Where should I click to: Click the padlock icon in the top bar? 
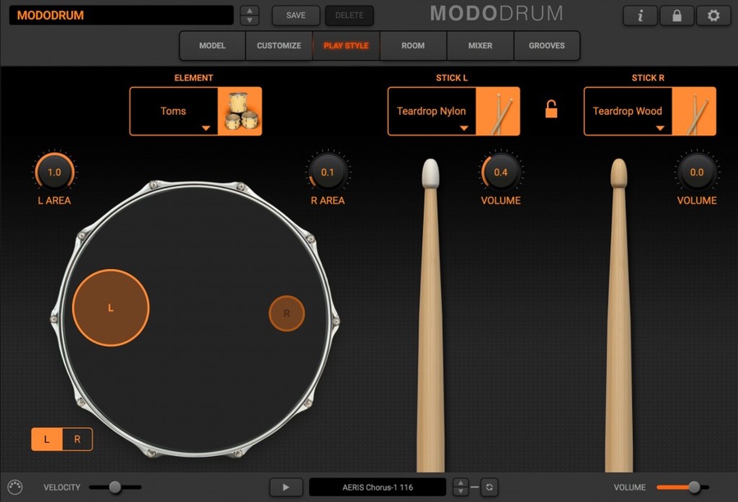(x=676, y=16)
